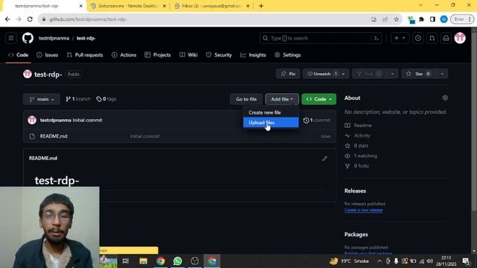Open the user avatar menu

tap(460, 38)
